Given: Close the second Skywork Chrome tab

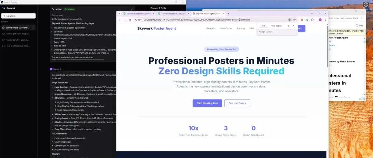Looking at the screenshot, I should [x=189, y=14].
